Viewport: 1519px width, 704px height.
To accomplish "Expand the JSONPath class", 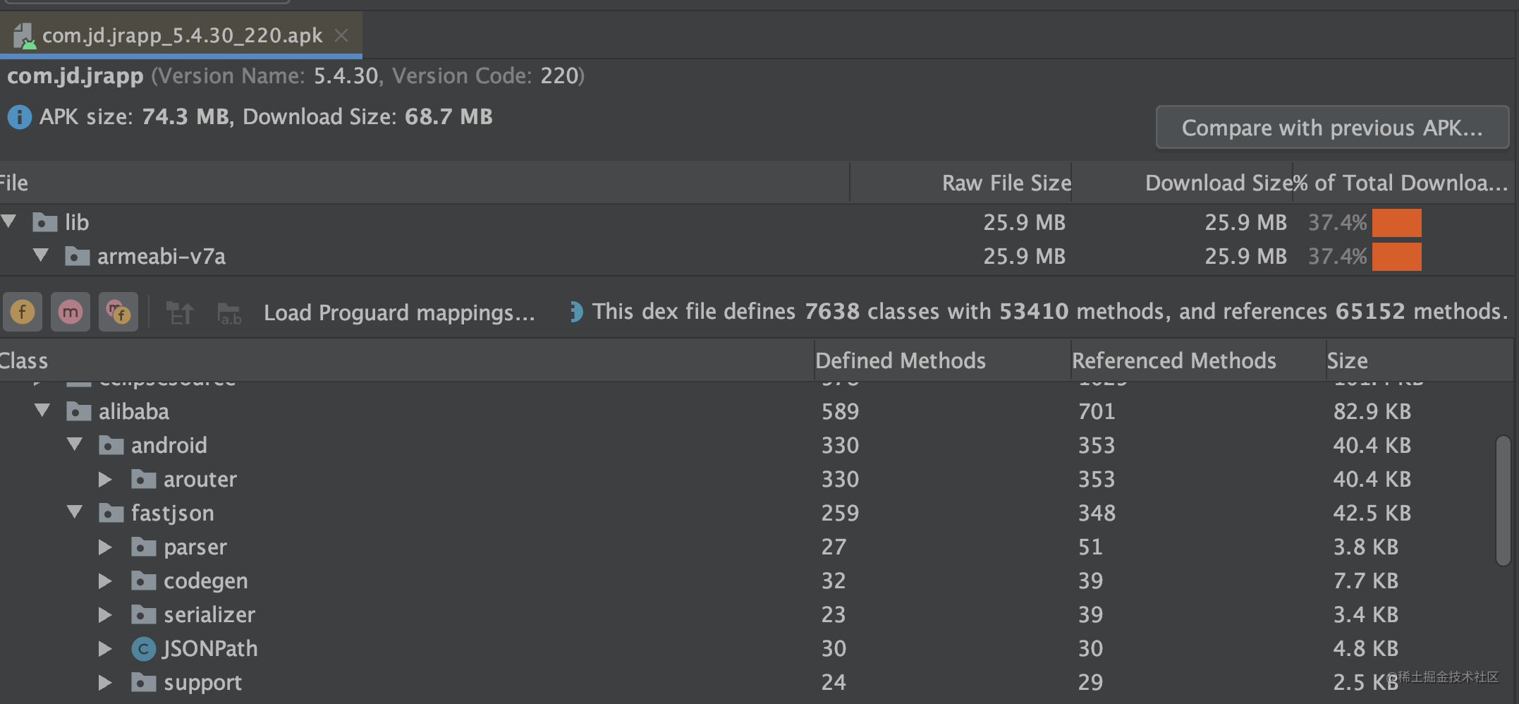I will [x=106, y=648].
